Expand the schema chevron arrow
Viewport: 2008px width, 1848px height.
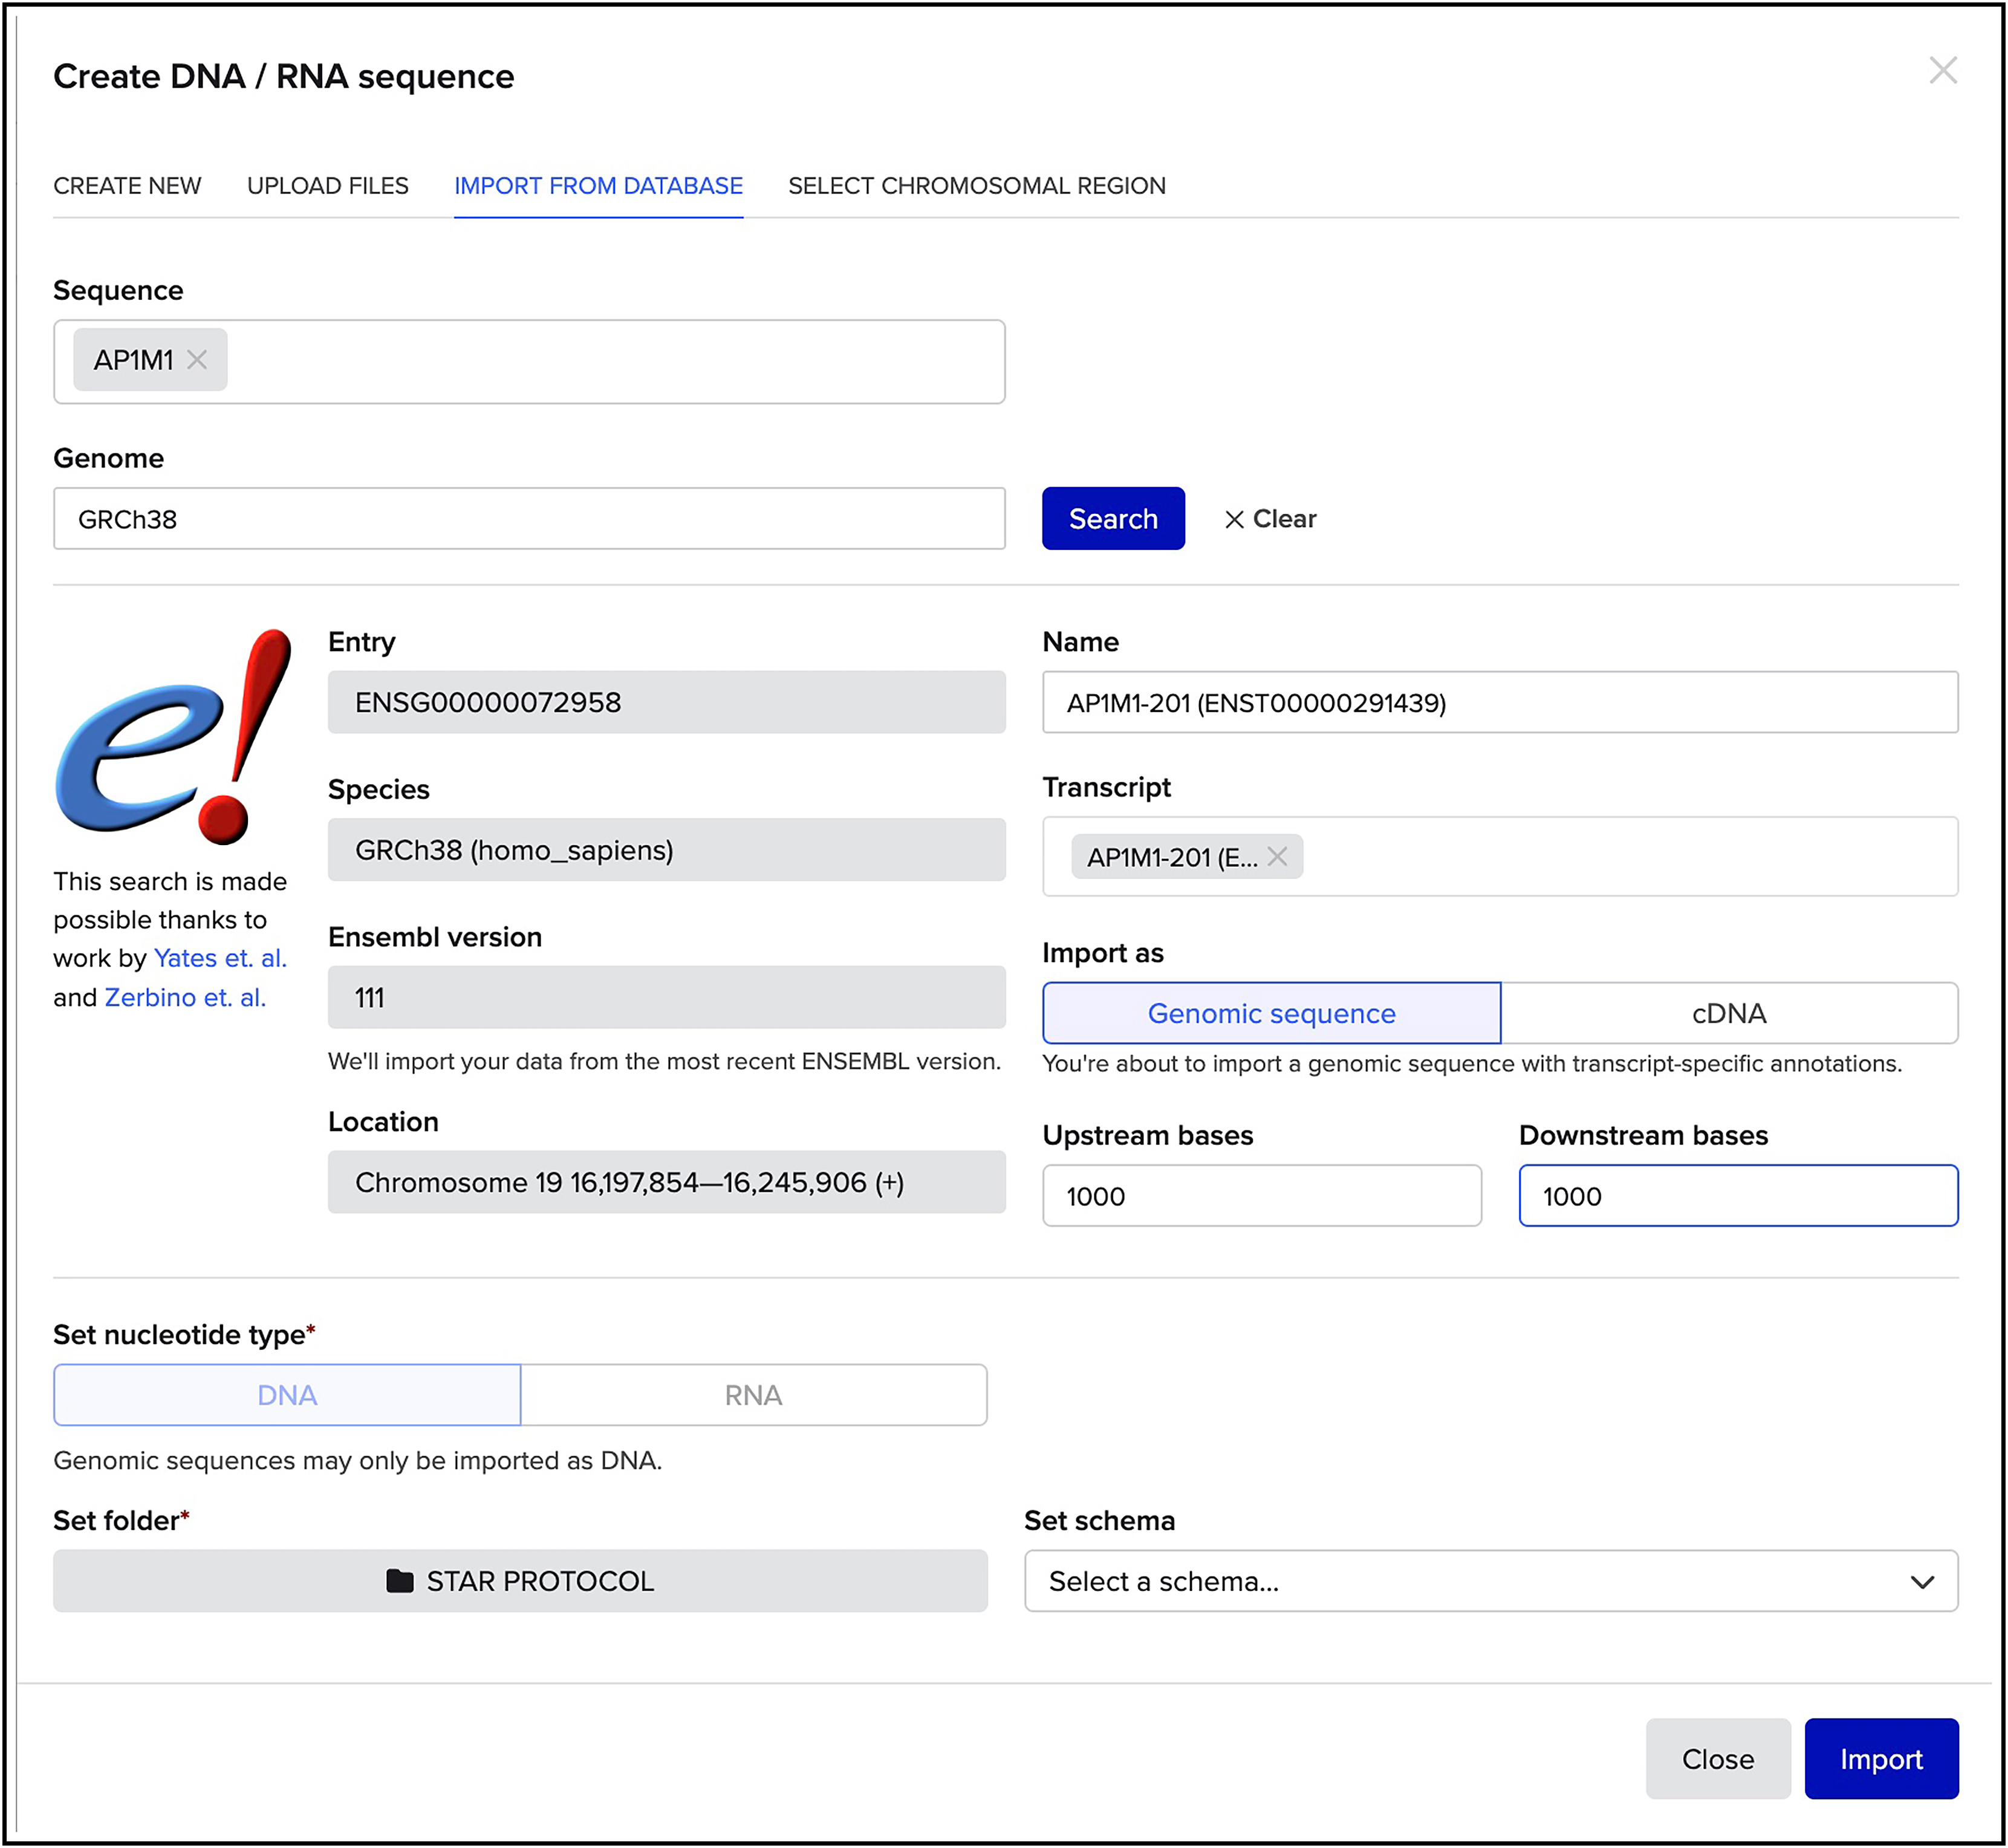point(1921,1582)
